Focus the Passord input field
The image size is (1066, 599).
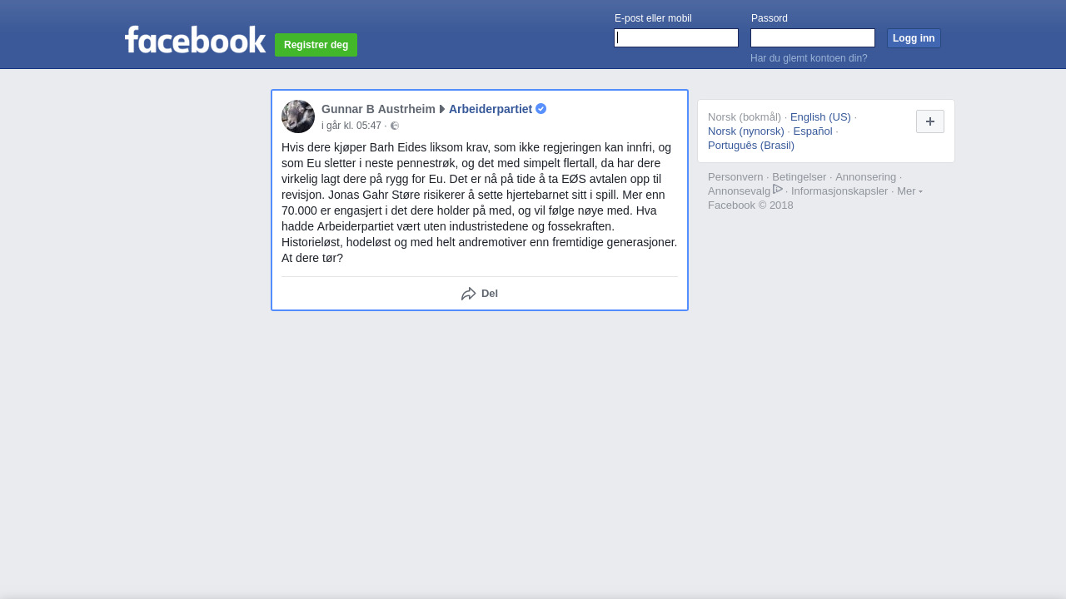[x=813, y=38]
